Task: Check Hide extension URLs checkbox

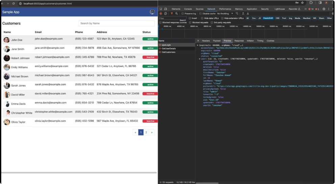Action: click(x=222, y=18)
